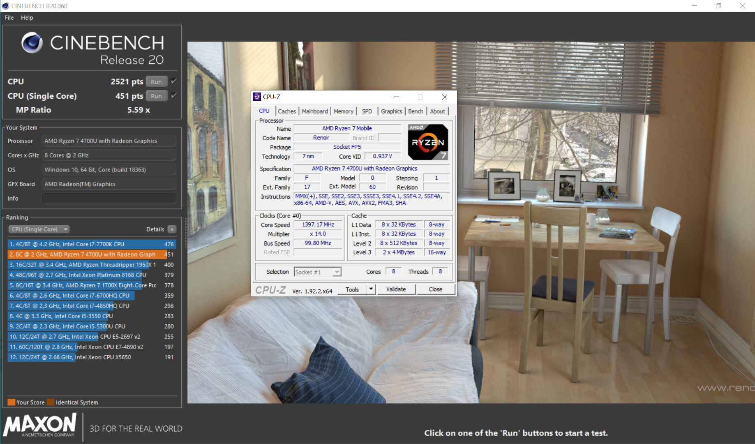Minimize the CPU-Z window

pyautogui.click(x=397, y=97)
